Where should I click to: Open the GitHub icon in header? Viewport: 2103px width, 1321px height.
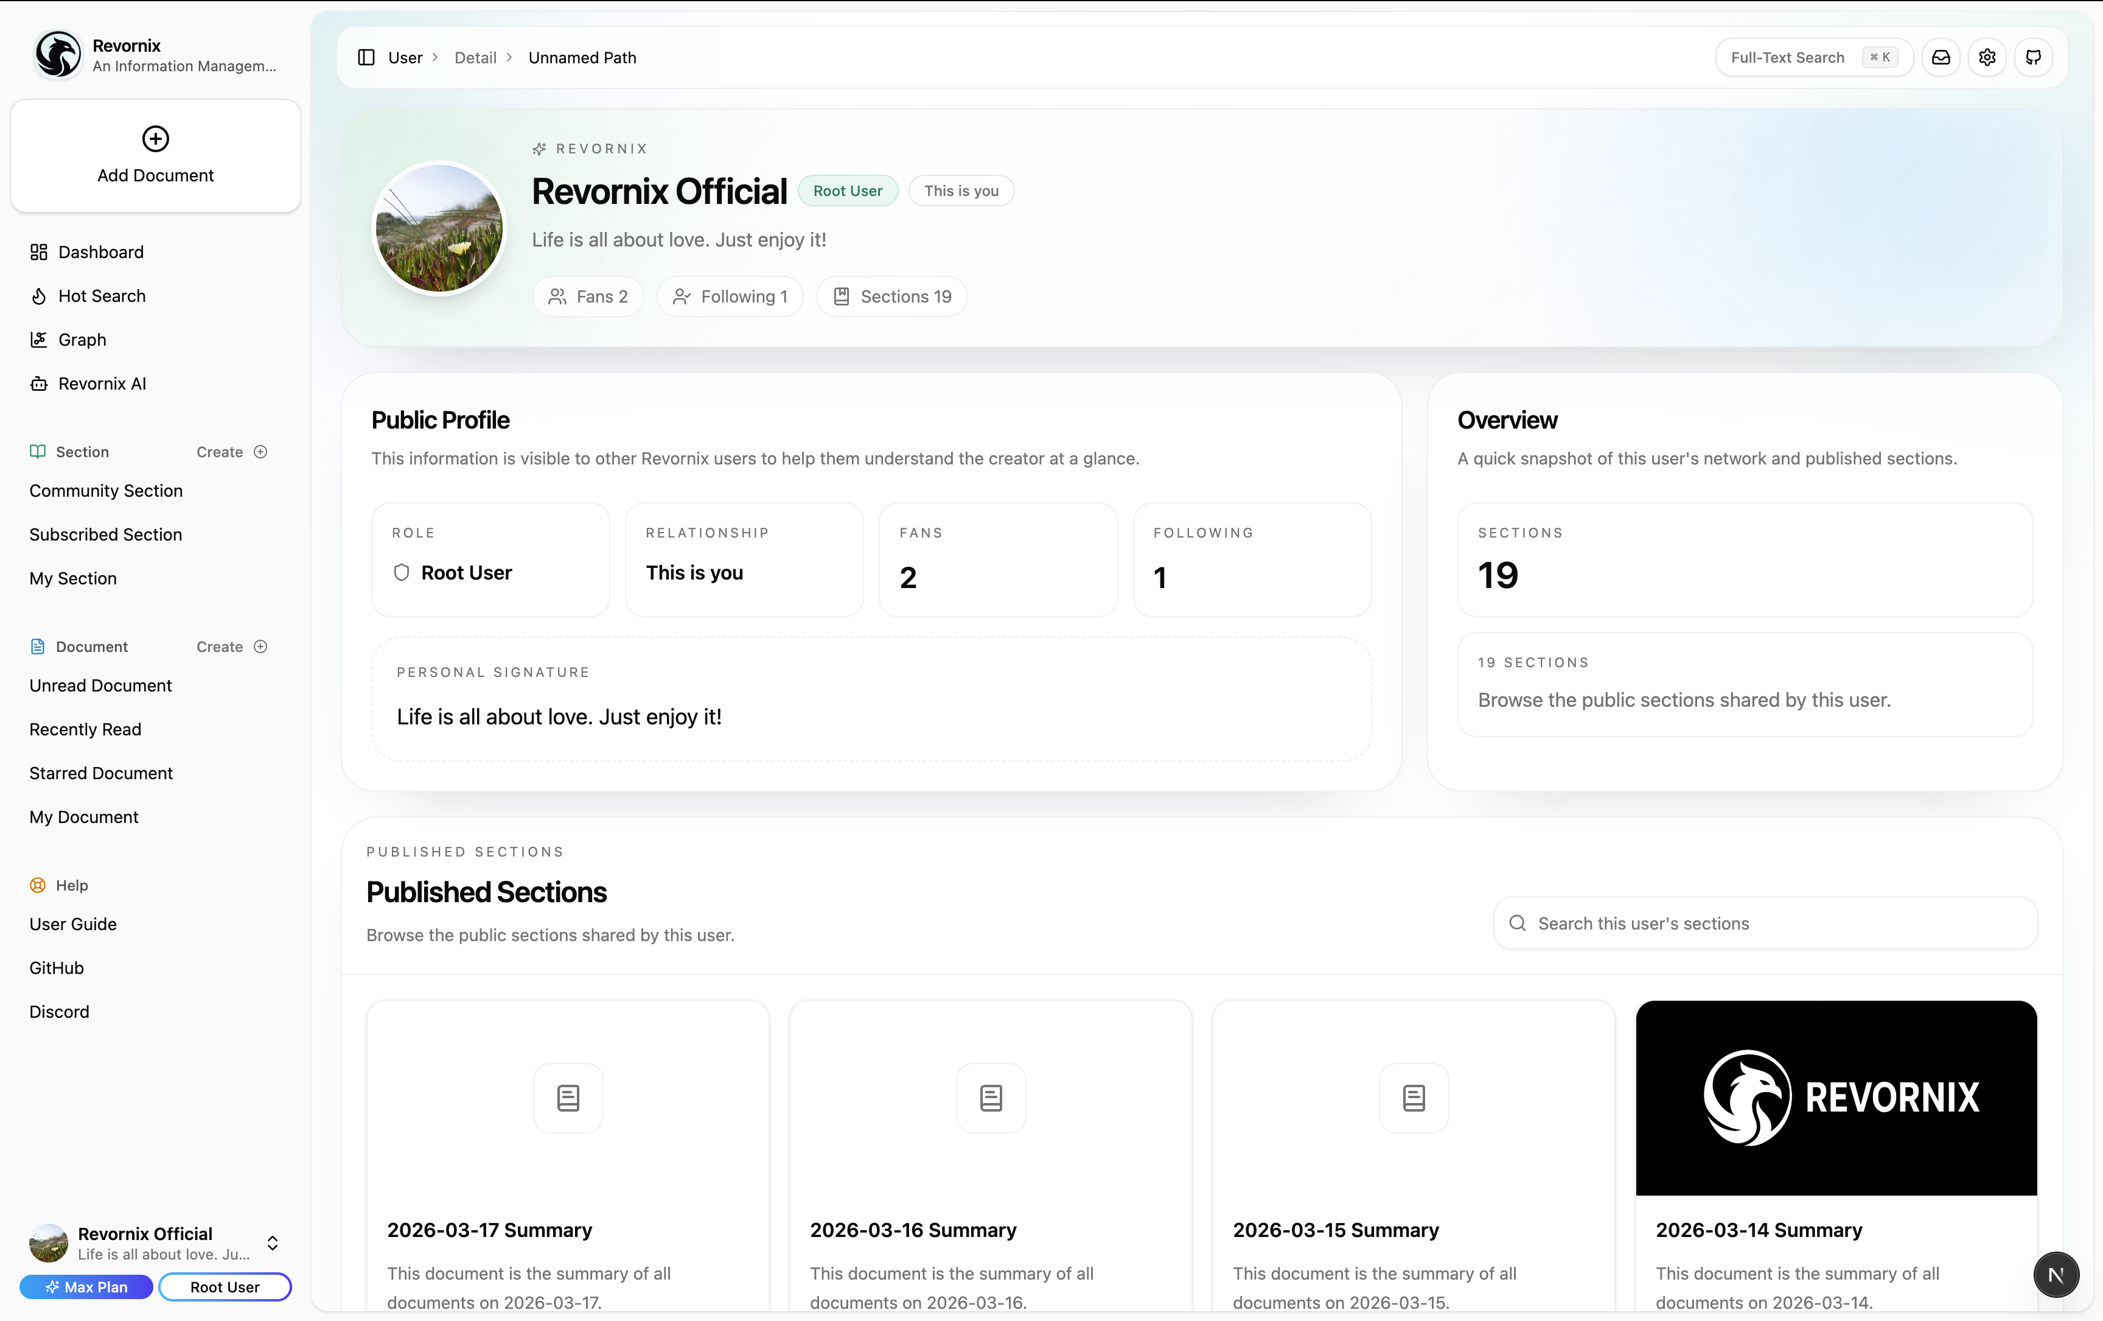point(2033,58)
